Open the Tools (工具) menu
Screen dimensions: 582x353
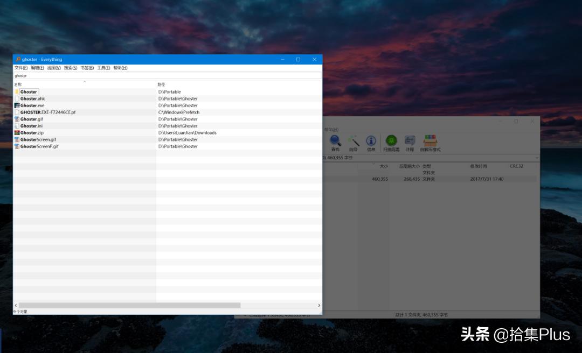(103, 68)
